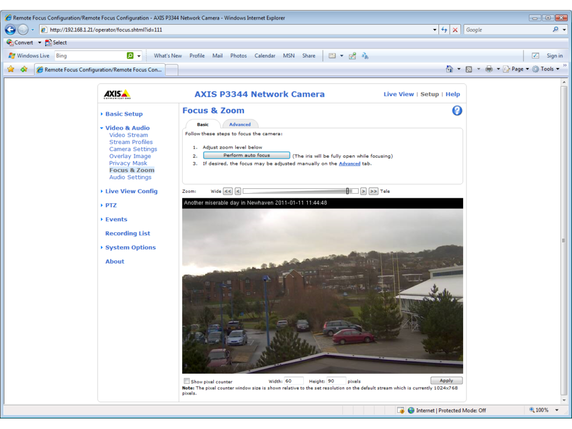Click the printer icon in IE toolbar
The image size is (572, 429).
[x=489, y=69]
